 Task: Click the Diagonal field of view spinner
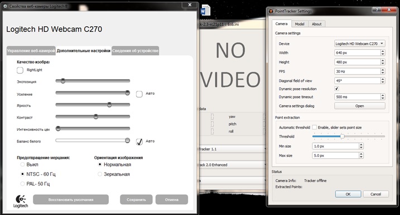coord(383,81)
